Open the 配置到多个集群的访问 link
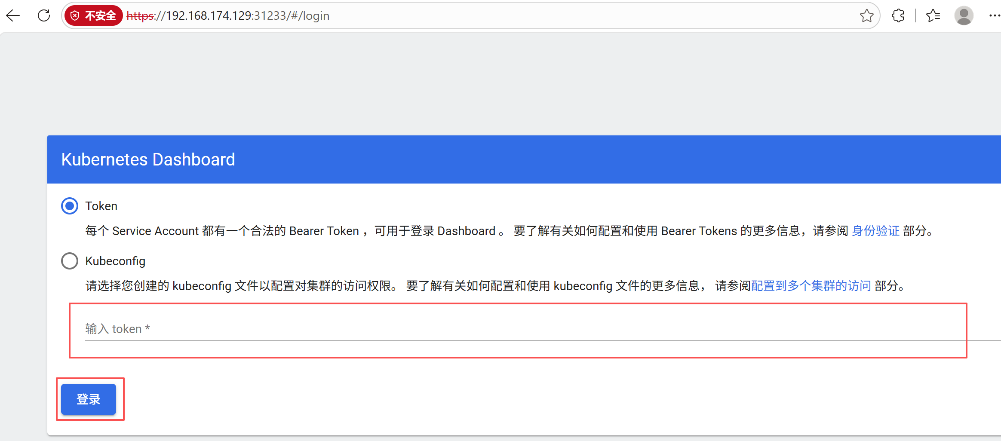1001x441 pixels. click(811, 286)
